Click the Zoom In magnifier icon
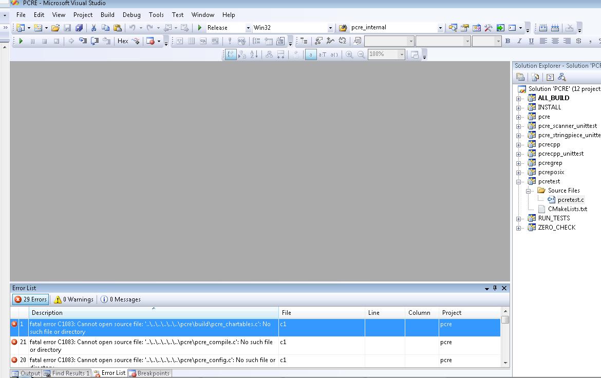 coord(349,54)
